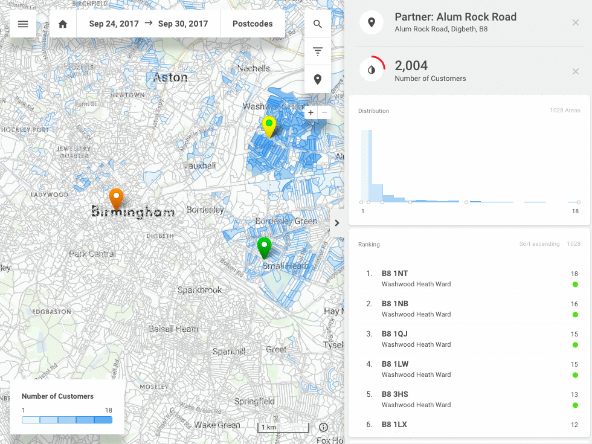Screen dimensions: 592x444
Task: Open the Postcodes area type dropdown
Action: (x=253, y=24)
